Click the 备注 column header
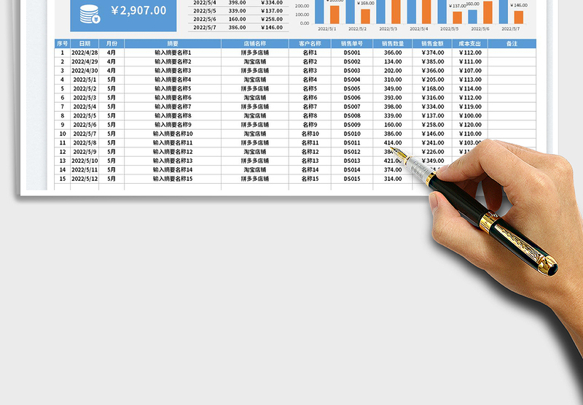 pos(512,44)
